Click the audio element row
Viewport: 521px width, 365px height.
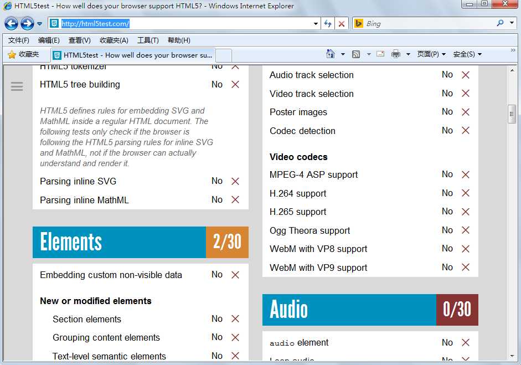(x=370, y=342)
